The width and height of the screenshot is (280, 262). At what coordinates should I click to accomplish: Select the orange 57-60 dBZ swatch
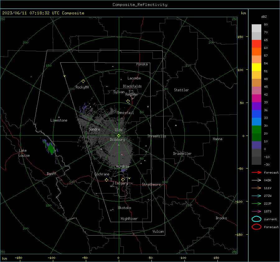point(256,51)
